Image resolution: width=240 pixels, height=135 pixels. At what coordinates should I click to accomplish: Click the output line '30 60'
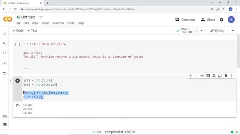27,113
